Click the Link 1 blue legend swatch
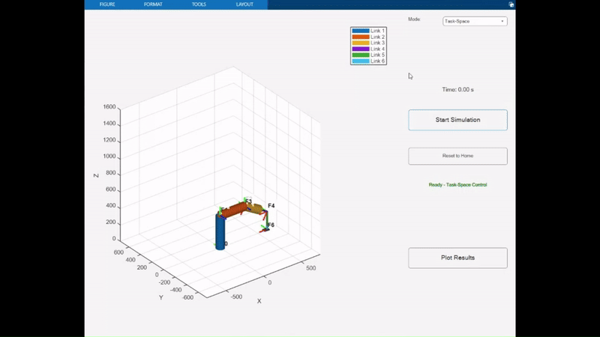Screen dimensions: 600x337 tap(361, 31)
